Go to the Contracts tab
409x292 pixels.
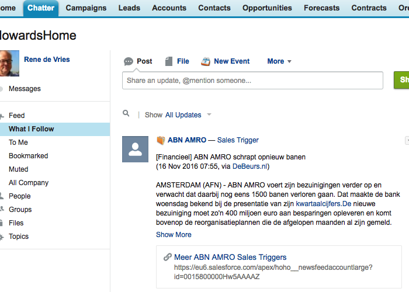[x=369, y=8]
